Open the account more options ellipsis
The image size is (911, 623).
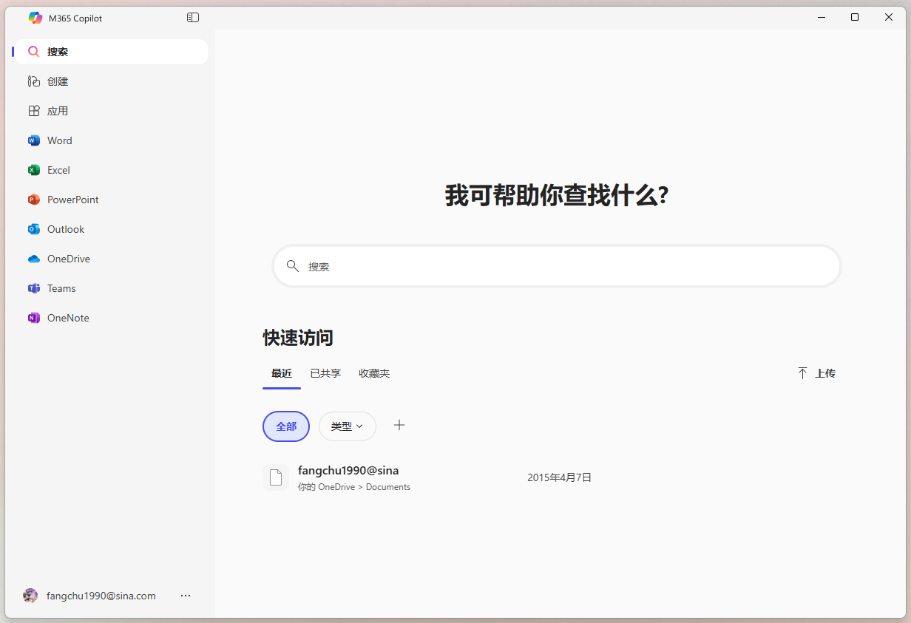(186, 596)
